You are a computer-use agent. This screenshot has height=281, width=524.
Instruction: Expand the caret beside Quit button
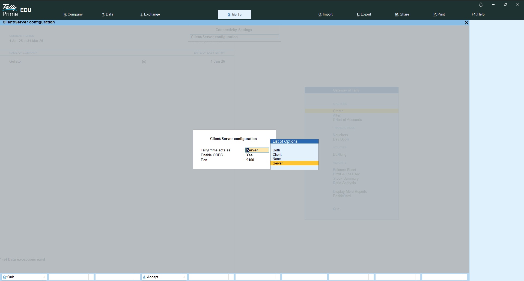click(x=44, y=277)
